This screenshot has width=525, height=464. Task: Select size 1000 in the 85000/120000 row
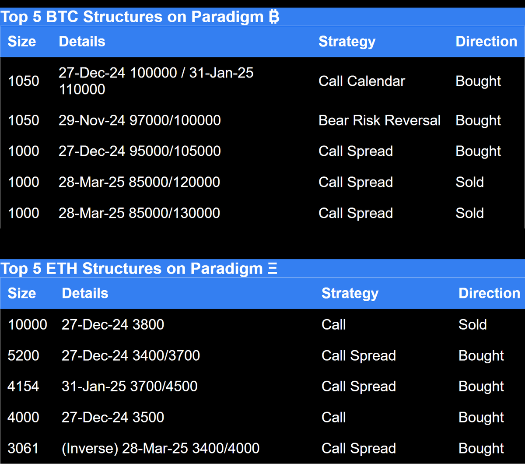(x=24, y=182)
